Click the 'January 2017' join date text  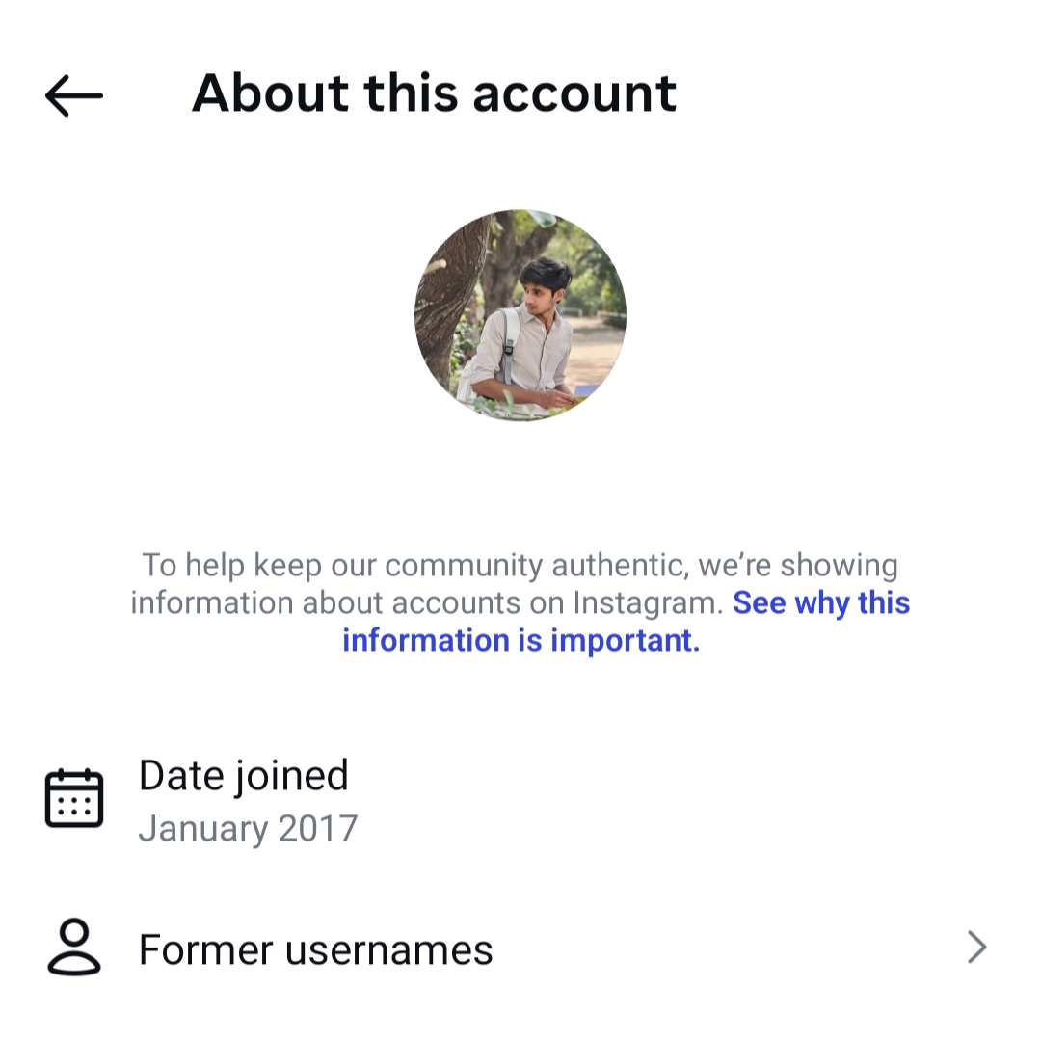[x=248, y=829]
